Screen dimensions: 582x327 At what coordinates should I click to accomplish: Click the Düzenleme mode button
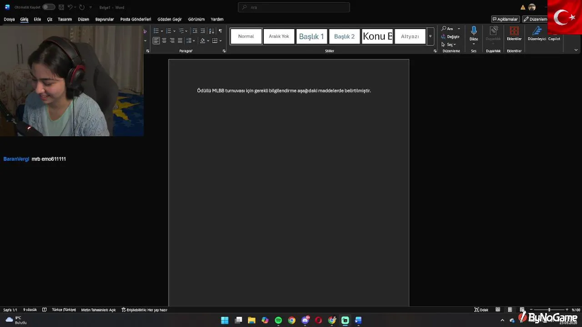click(535, 19)
